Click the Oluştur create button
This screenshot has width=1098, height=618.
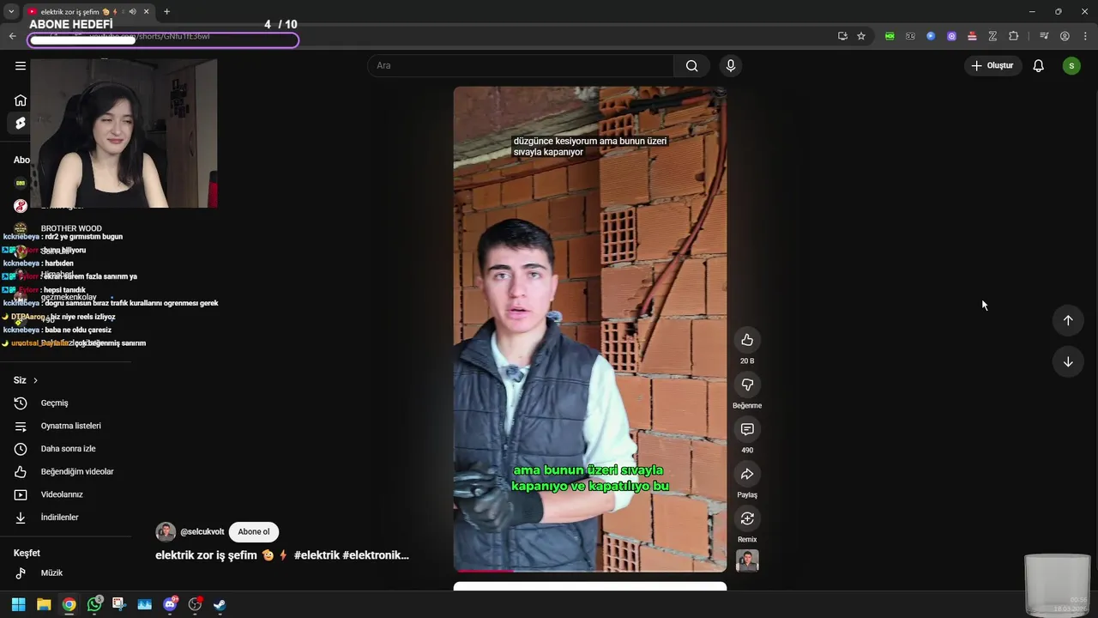(992, 66)
